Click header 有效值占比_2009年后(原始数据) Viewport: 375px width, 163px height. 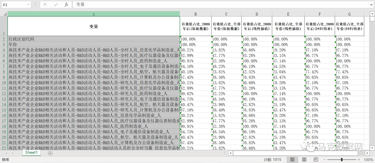[x=195, y=26]
